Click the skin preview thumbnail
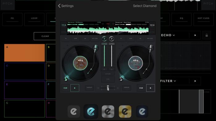This screenshot has height=121, width=216. coord(108,57)
